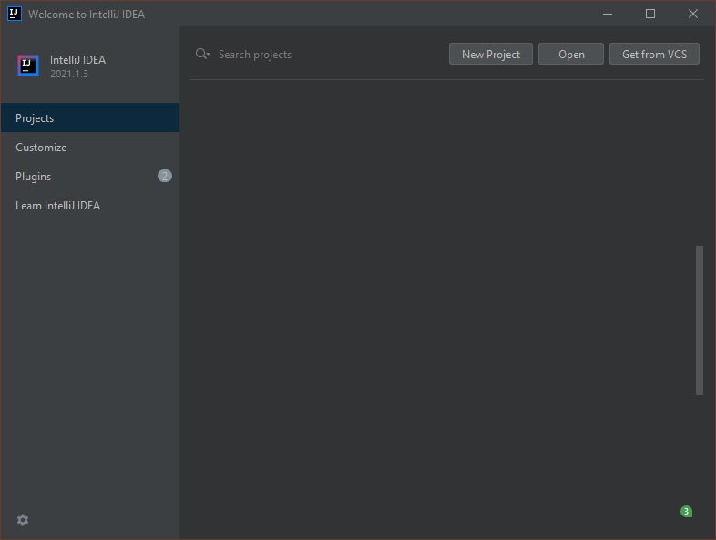Switch to the Customize tab
Image resolution: width=716 pixels, height=540 pixels.
click(x=90, y=147)
